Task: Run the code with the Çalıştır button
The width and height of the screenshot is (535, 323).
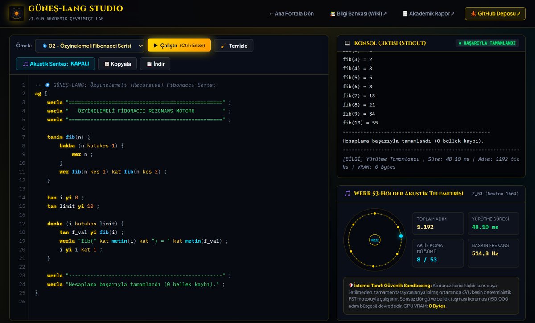Action: [x=179, y=46]
